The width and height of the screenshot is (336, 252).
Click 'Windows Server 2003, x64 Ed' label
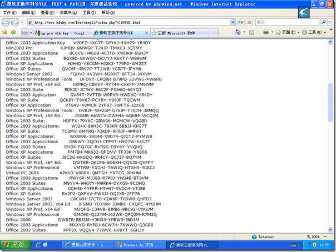click(x=38, y=204)
